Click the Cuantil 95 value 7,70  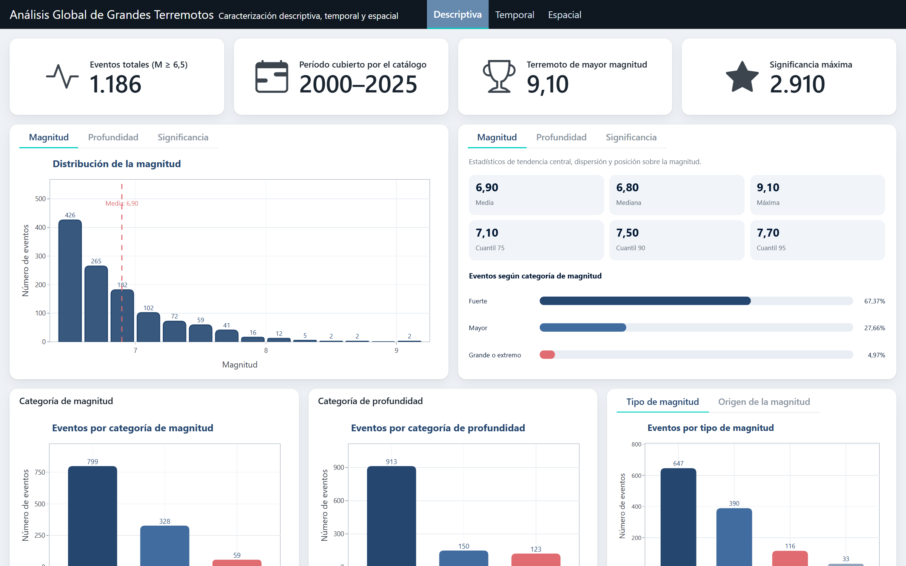click(768, 233)
